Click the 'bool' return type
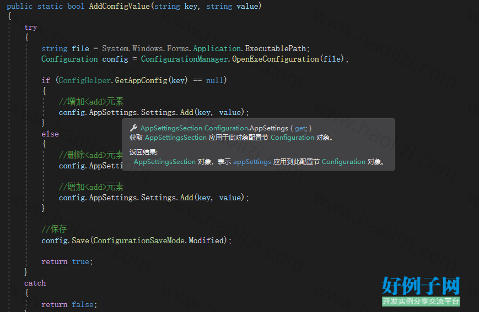Viewport: 479px width, 312px height. [76, 6]
